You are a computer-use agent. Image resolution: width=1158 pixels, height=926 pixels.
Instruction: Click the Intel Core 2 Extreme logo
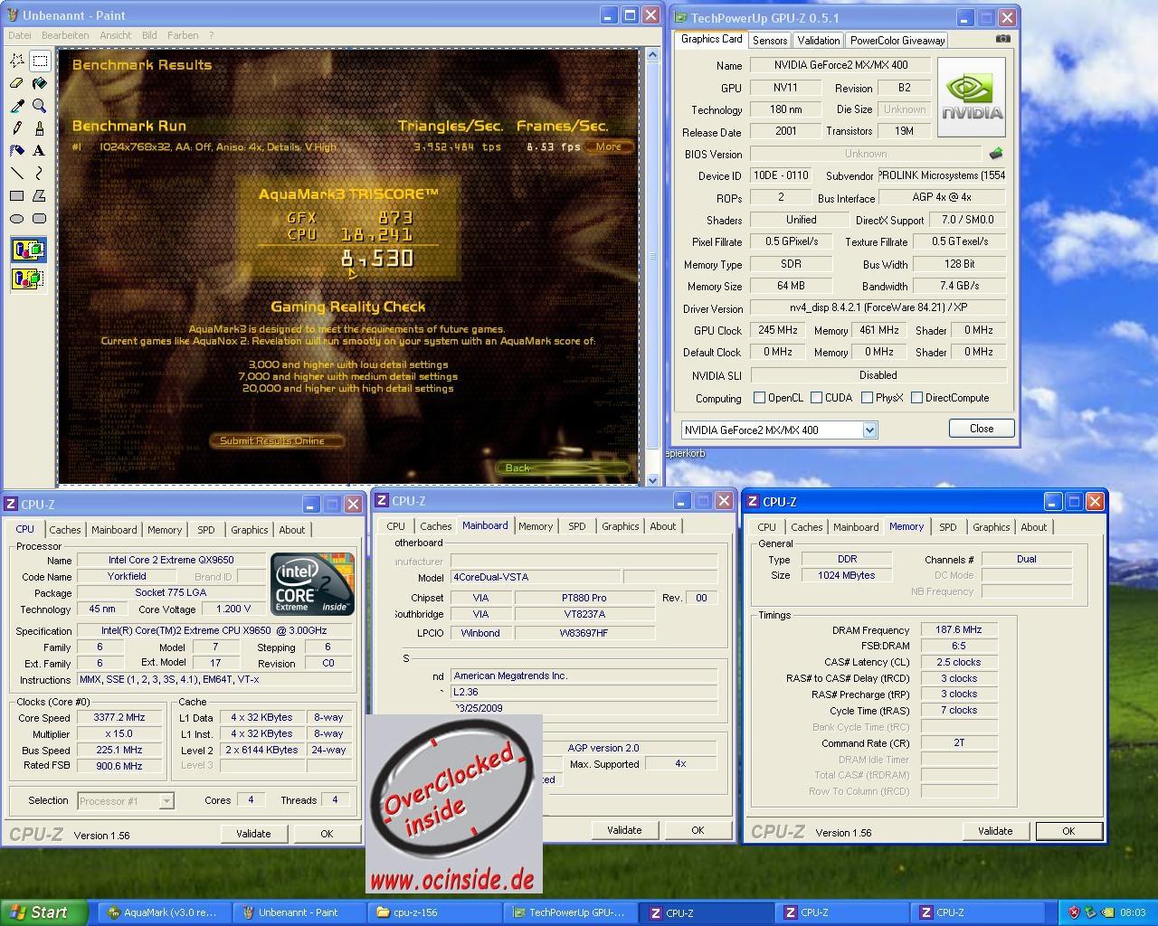313,584
